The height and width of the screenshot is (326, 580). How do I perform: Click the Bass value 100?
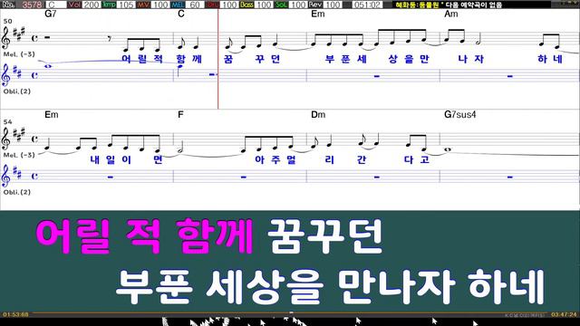click(264, 5)
